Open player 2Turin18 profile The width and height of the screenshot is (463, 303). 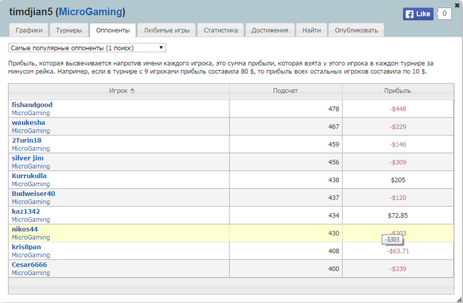pyautogui.click(x=26, y=141)
